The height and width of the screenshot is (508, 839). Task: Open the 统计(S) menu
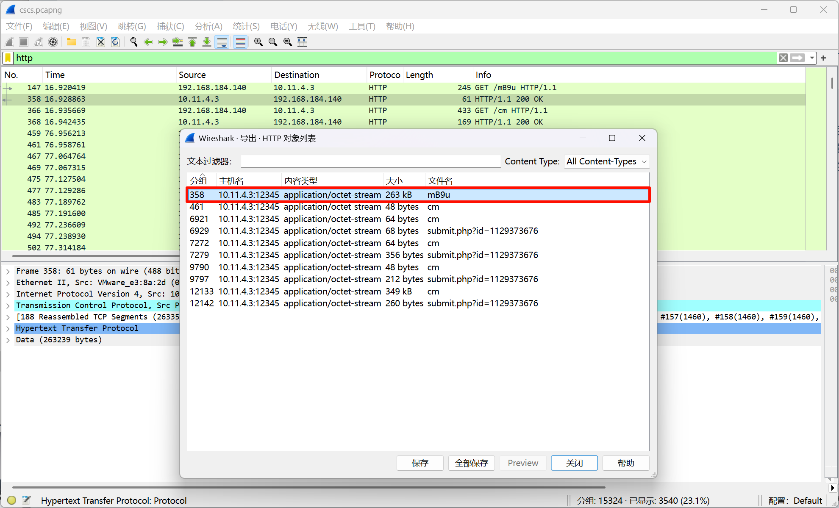tap(246, 26)
